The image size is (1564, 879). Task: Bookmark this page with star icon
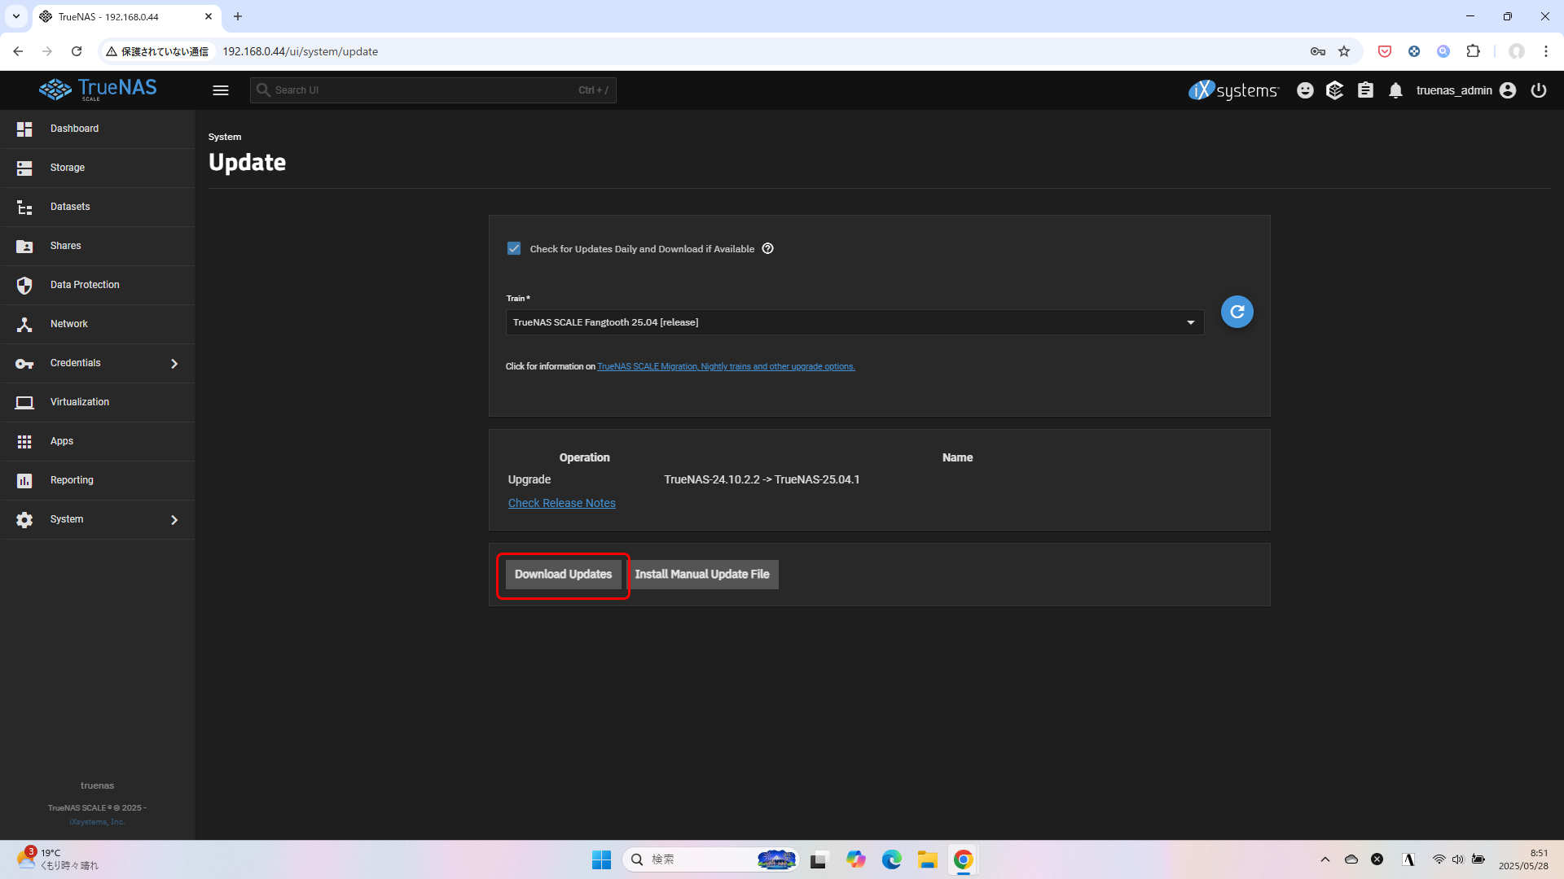(1344, 51)
